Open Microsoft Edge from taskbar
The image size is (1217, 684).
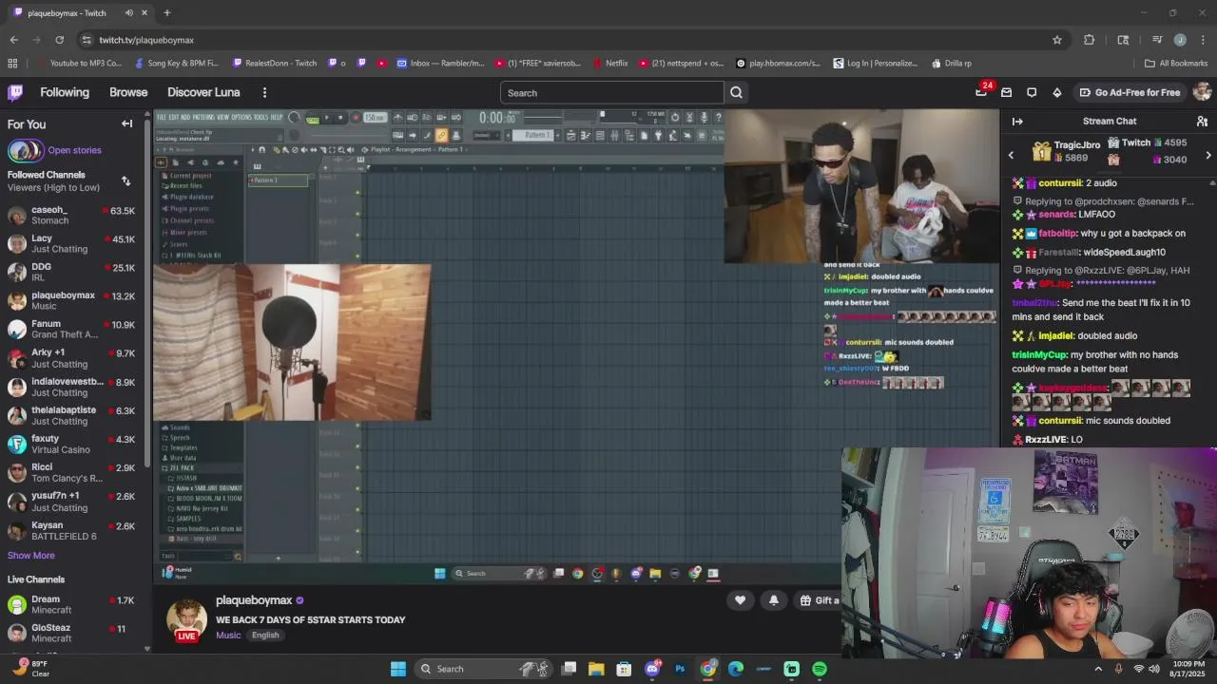(x=736, y=669)
